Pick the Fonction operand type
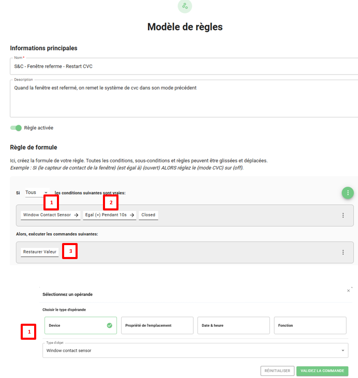This screenshot has width=358, height=378. (310, 325)
